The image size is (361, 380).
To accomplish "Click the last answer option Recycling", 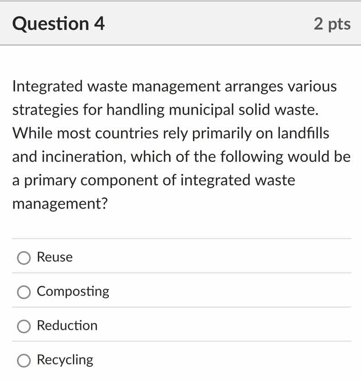I will [x=64, y=360].
